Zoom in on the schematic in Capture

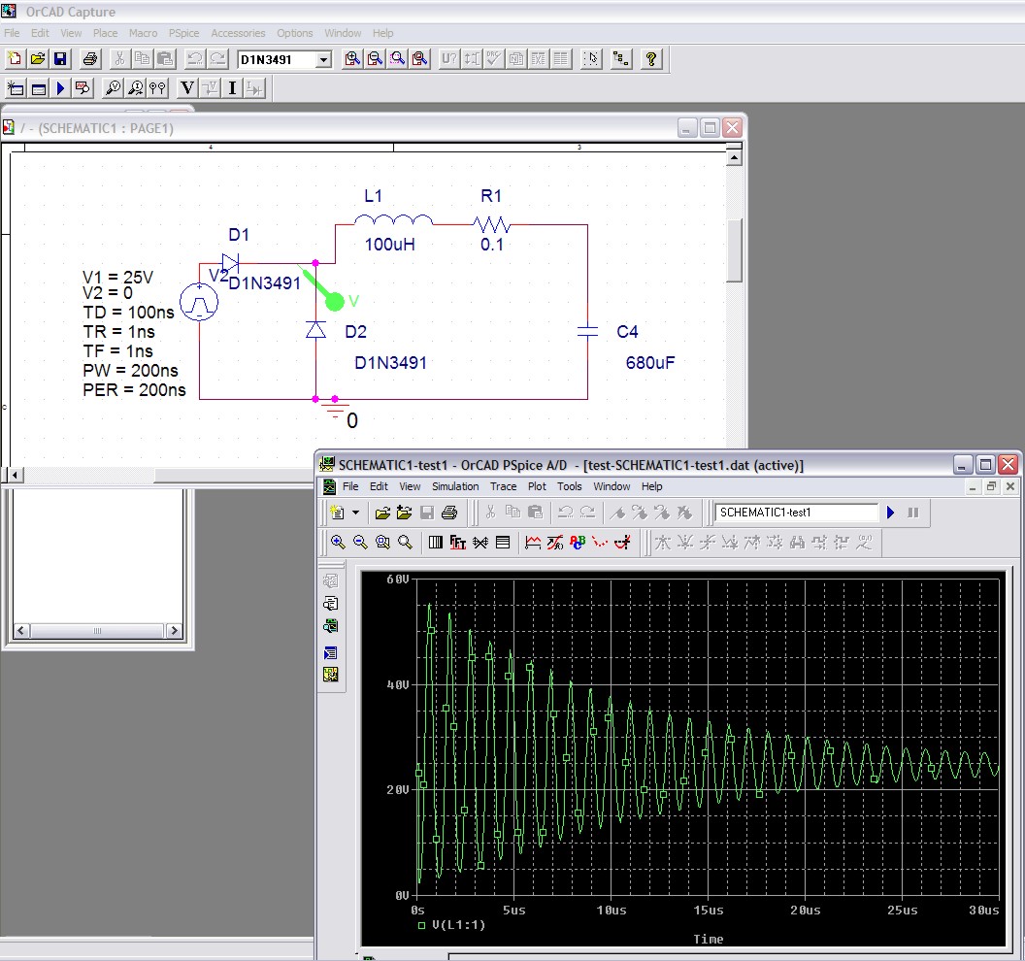352,59
